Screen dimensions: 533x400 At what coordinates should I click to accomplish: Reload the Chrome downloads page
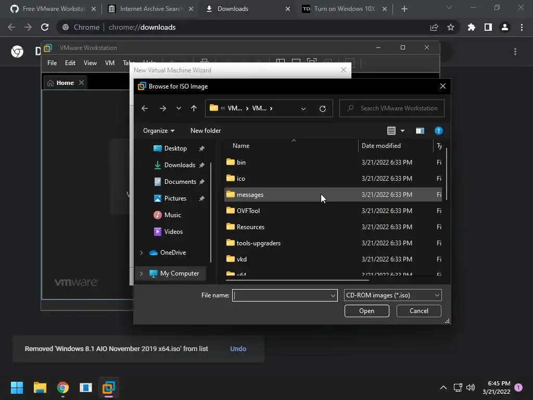click(45, 27)
